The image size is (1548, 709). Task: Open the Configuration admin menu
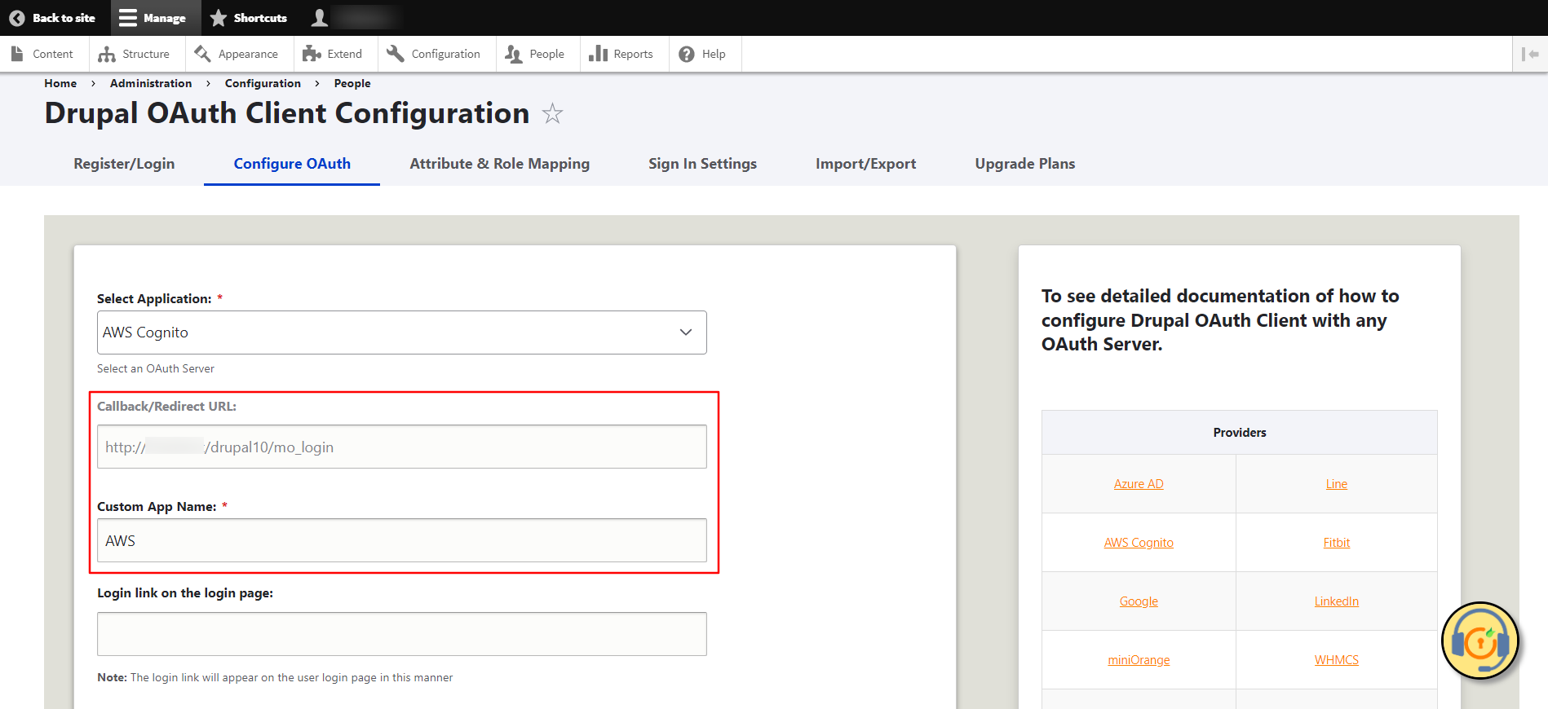(434, 54)
